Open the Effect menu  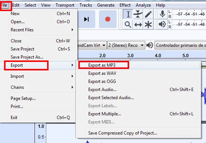[x=125, y=5]
